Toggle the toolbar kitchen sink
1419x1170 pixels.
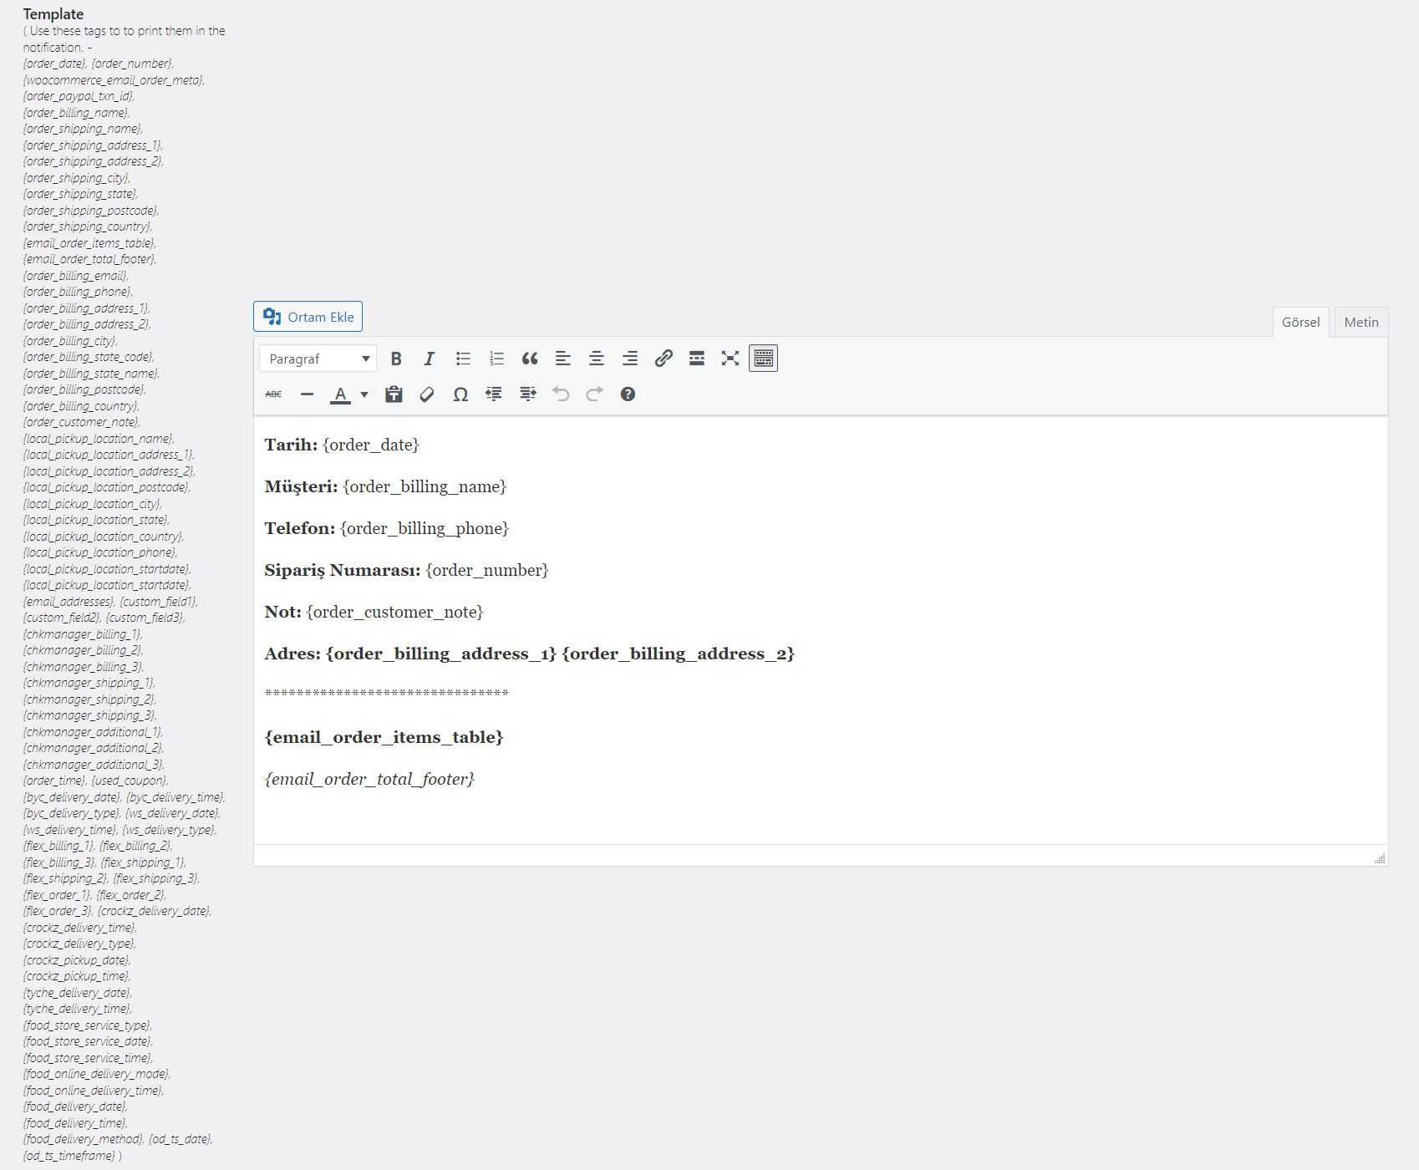pyautogui.click(x=764, y=359)
